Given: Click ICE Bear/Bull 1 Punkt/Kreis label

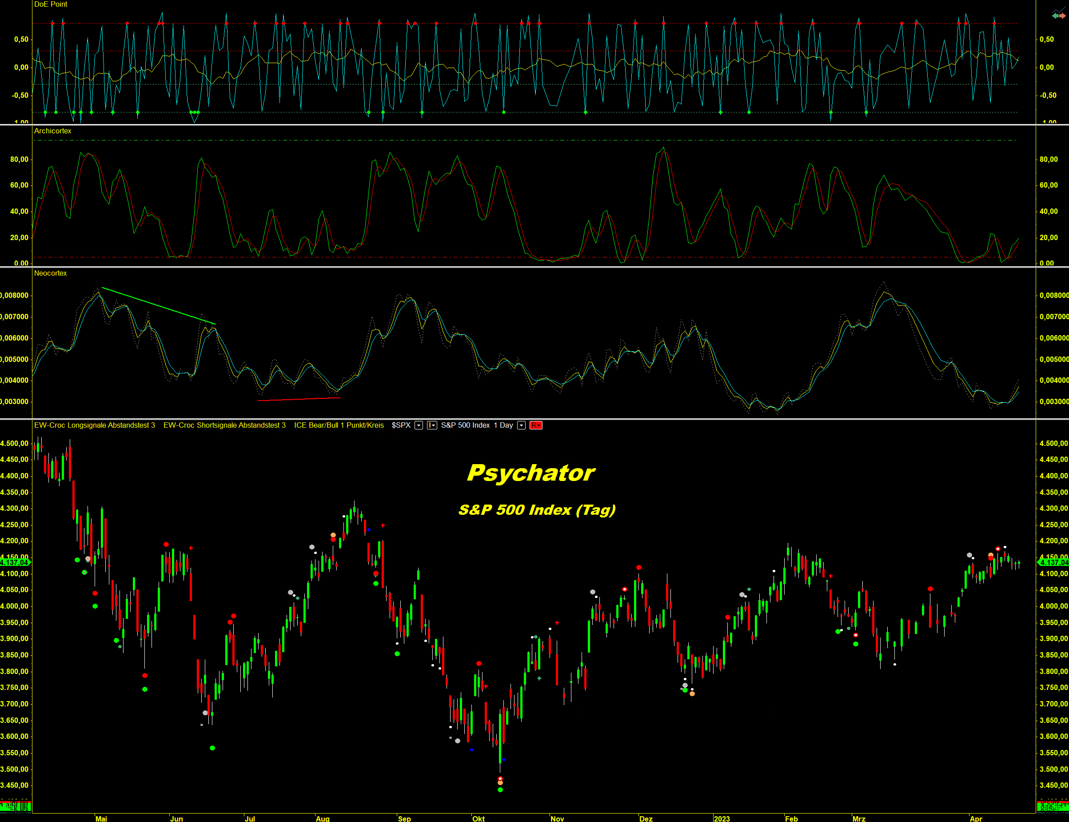Looking at the screenshot, I should tap(339, 425).
